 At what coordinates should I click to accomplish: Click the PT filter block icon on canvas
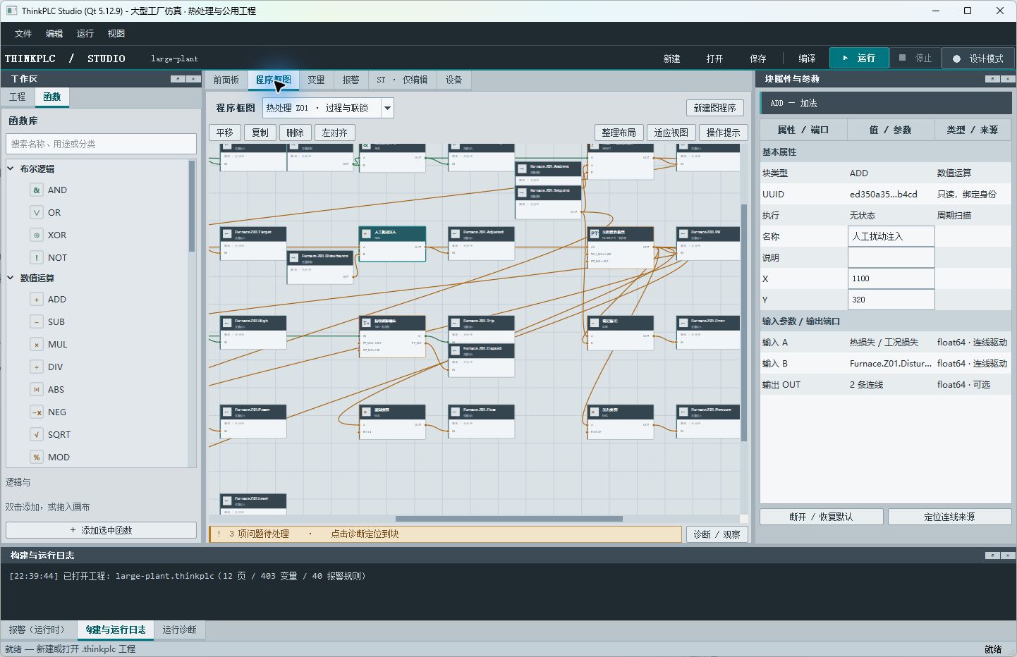[x=595, y=233]
